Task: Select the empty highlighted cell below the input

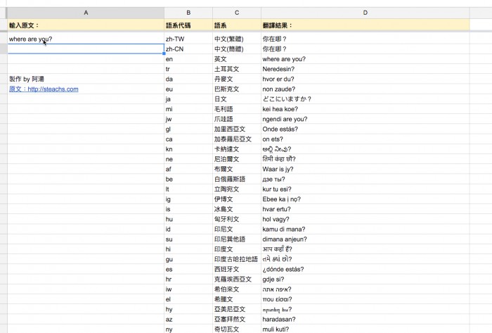Action: [86, 49]
